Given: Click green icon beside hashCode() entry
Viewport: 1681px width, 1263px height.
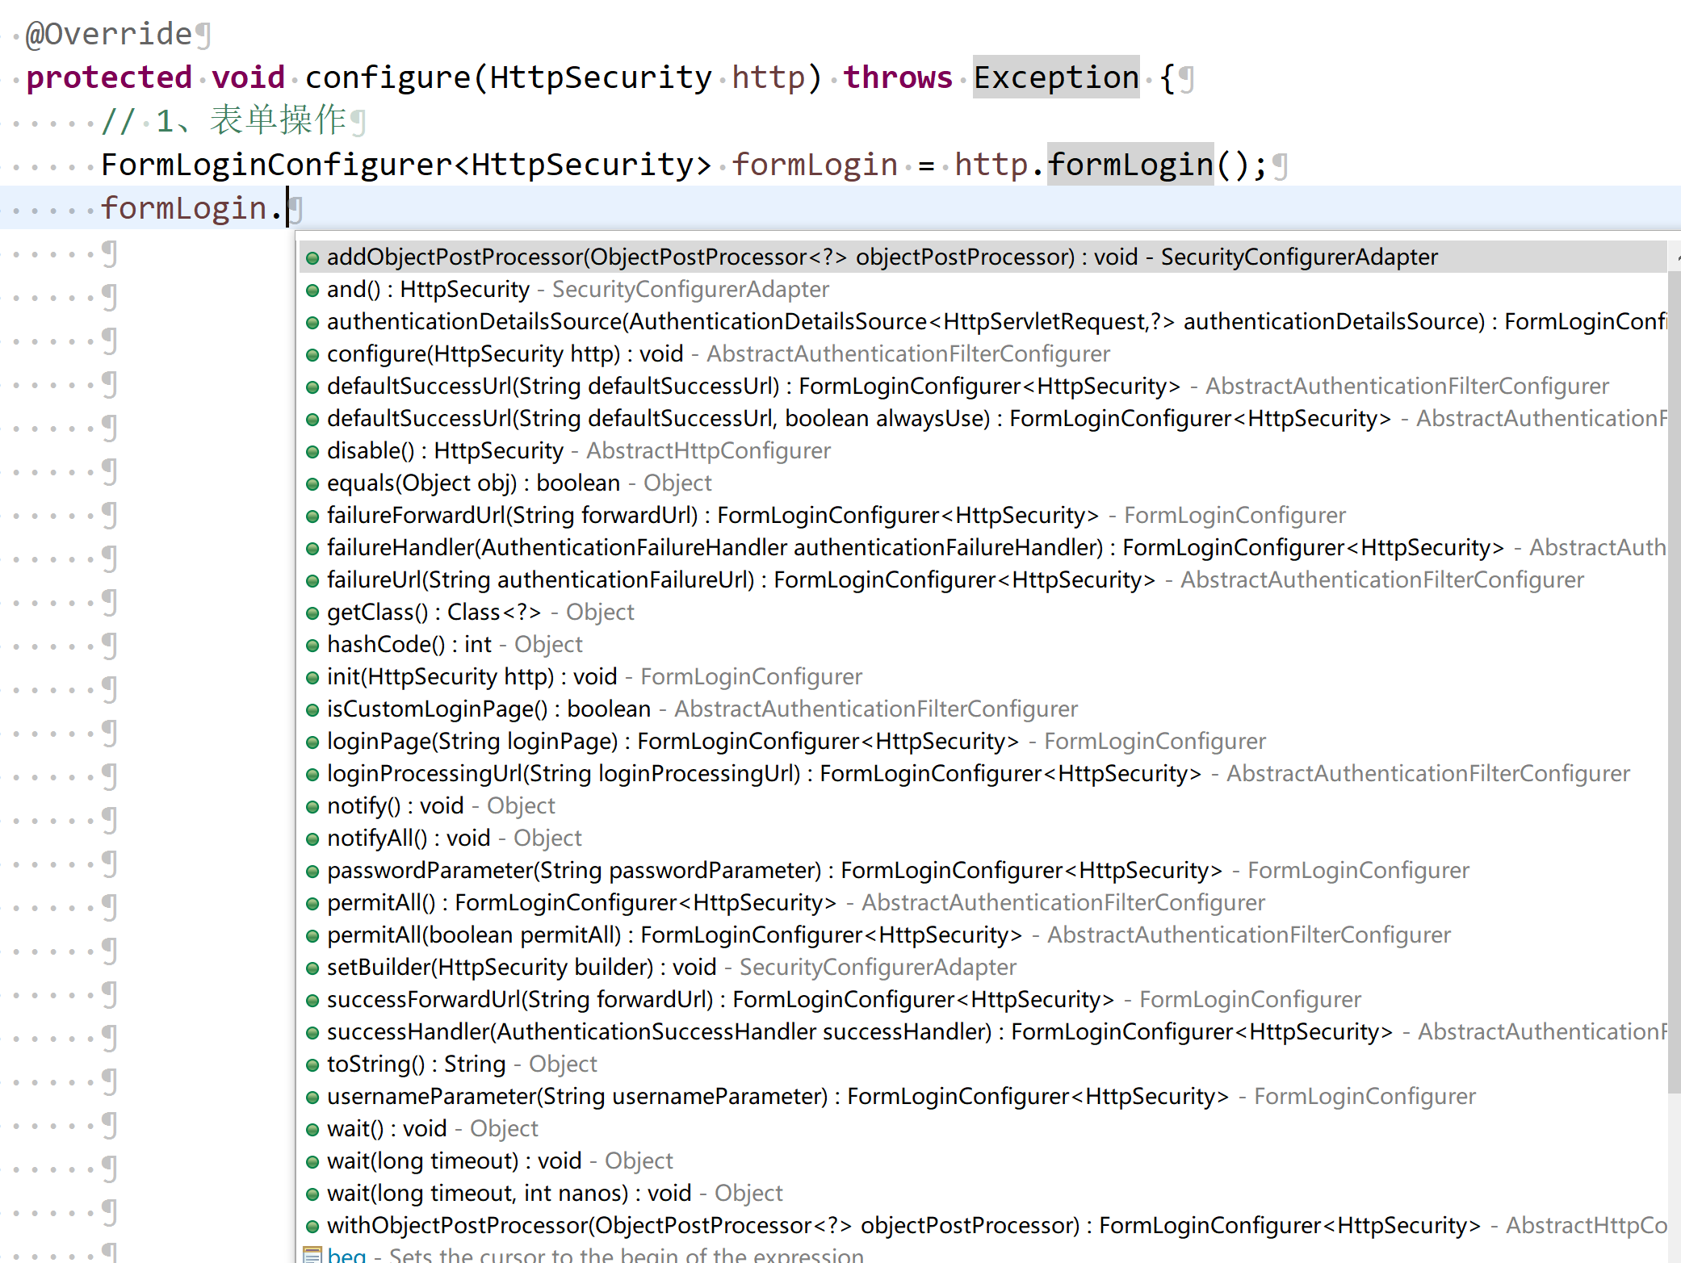Looking at the screenshot, I should (x=312, y=646).
